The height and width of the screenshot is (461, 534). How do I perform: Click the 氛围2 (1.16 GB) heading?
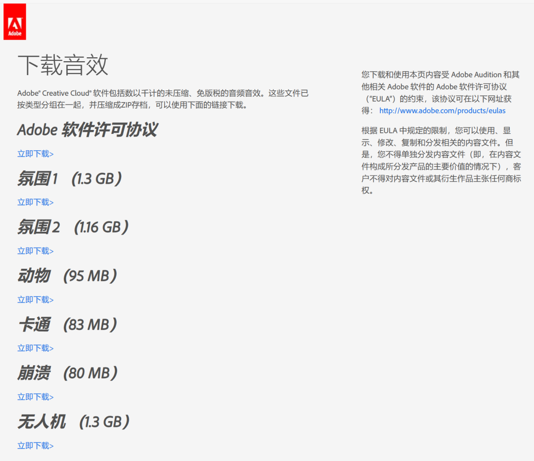click(73, 227)
